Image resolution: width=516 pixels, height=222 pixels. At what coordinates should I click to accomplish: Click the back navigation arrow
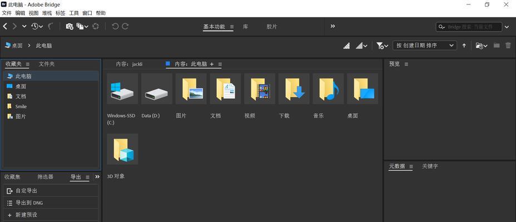coord(5,26)
